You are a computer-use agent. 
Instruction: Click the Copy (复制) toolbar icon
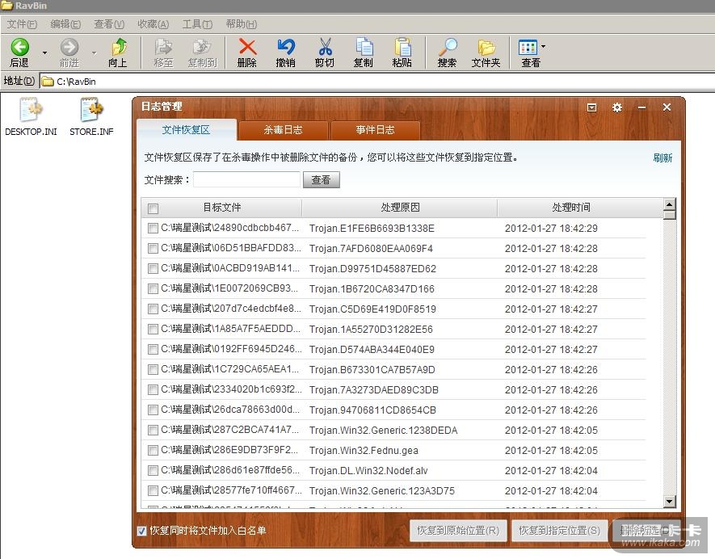[364, 47]
